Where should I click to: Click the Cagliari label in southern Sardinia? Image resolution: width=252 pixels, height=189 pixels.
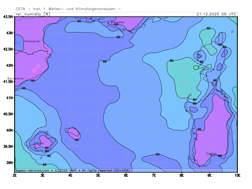211,153
